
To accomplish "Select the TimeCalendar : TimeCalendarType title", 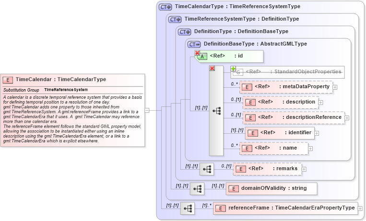I will [61, 80].
